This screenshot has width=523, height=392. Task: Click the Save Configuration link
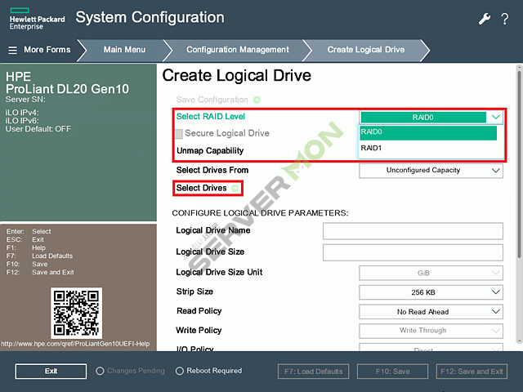coord(212,100)
